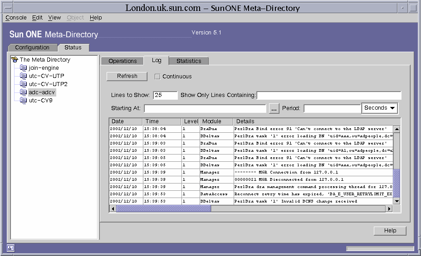Screen dimensions: 421x256
Task: Click the Module column header
Action: [x=216, y=121]
